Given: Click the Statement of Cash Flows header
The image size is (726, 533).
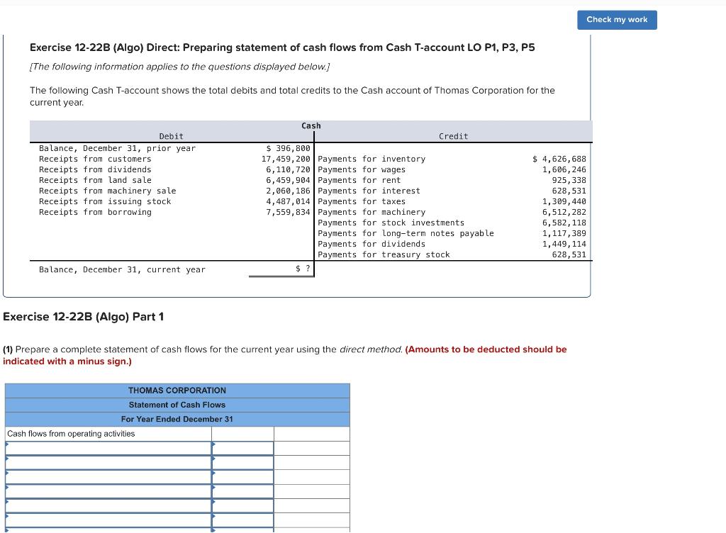Looking at the screenshot, I should (177, 404).
